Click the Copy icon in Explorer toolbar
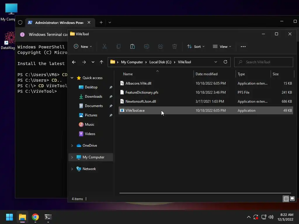299x224 pixels. pyautogui.click(x=119, y=46)
